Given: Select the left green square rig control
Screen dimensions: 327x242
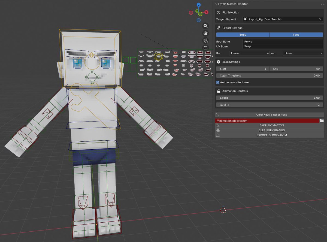Looking at the screenshot, I should (x=126, y=60).
